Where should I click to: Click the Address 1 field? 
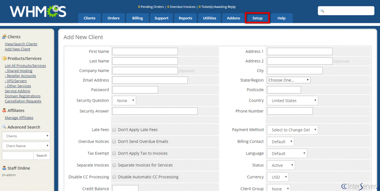click(x=300, y=51)
